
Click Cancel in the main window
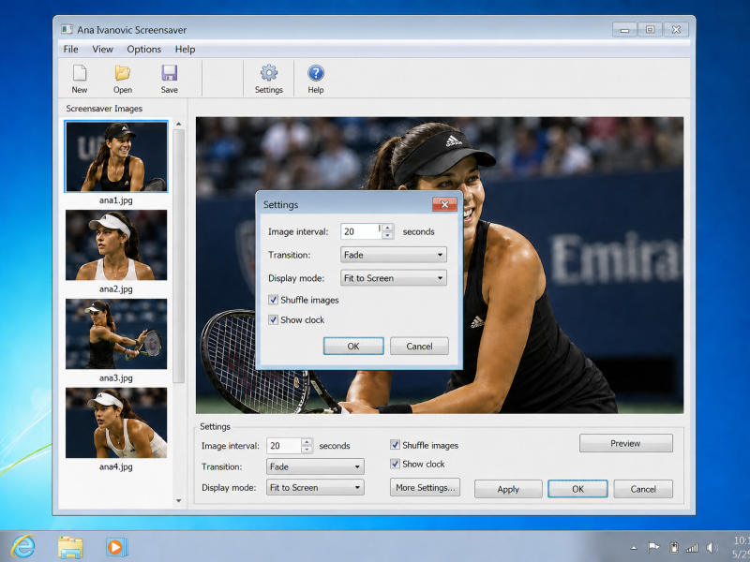(643, 489)
